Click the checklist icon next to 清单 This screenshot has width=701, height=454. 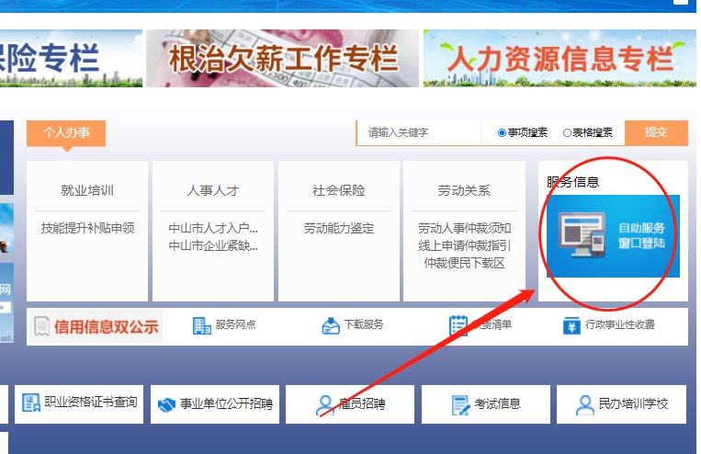[458, 325]
